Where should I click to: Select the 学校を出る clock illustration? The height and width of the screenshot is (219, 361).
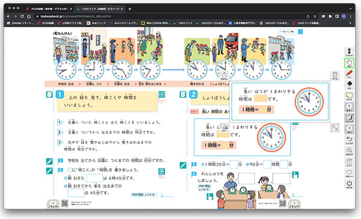(x=66, y=70)
